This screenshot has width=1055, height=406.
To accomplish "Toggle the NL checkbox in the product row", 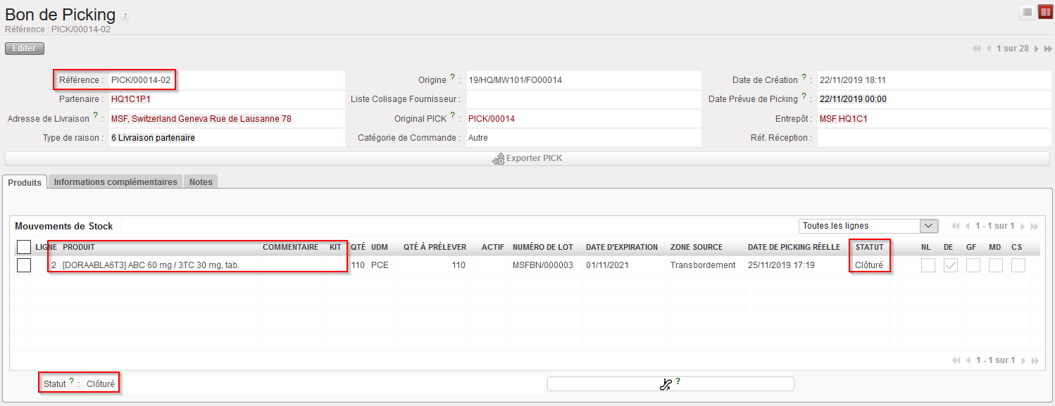I will pos(928,265).
